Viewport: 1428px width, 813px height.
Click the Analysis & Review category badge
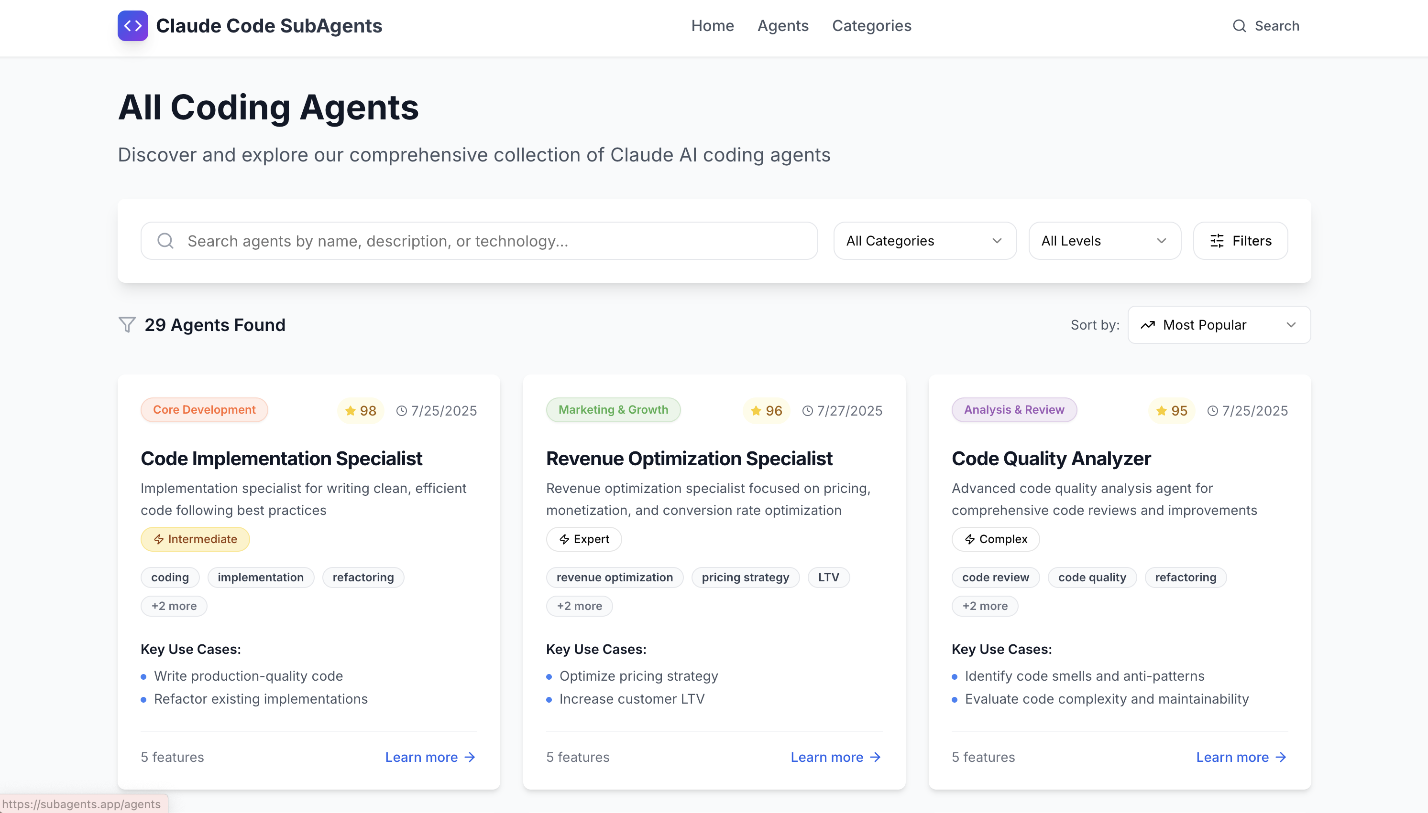point(1014,410)
